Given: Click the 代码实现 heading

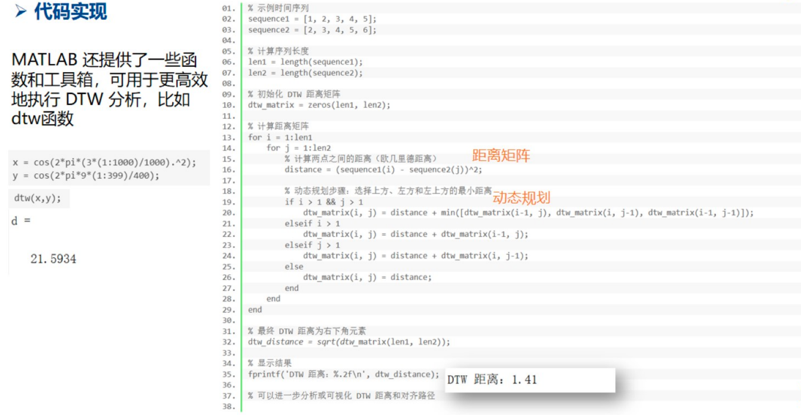Looking at the screenshot, I should click(x=70, y=11).
